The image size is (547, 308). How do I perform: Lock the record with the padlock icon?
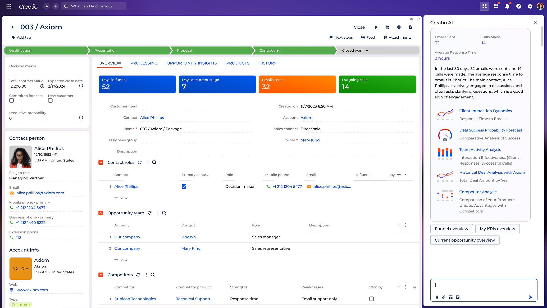(x=410, y=27)
